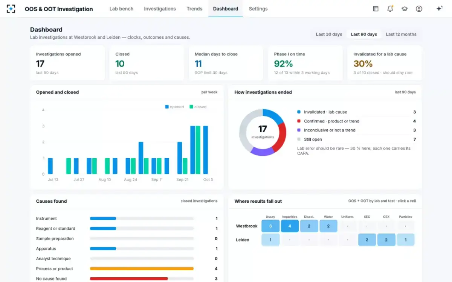Click the blue Invalidated lab cause legend swatch
Viewport: 452px width, 282px height.
(299, 112)
